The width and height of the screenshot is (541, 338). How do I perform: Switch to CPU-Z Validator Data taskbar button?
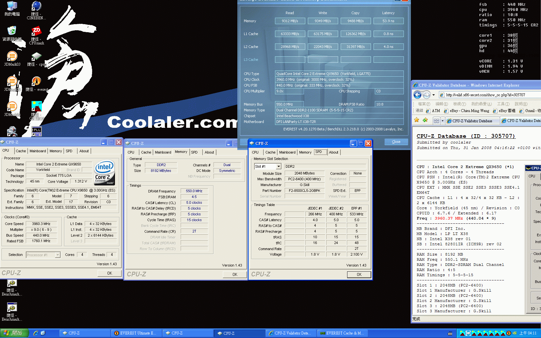click(290, 333)
